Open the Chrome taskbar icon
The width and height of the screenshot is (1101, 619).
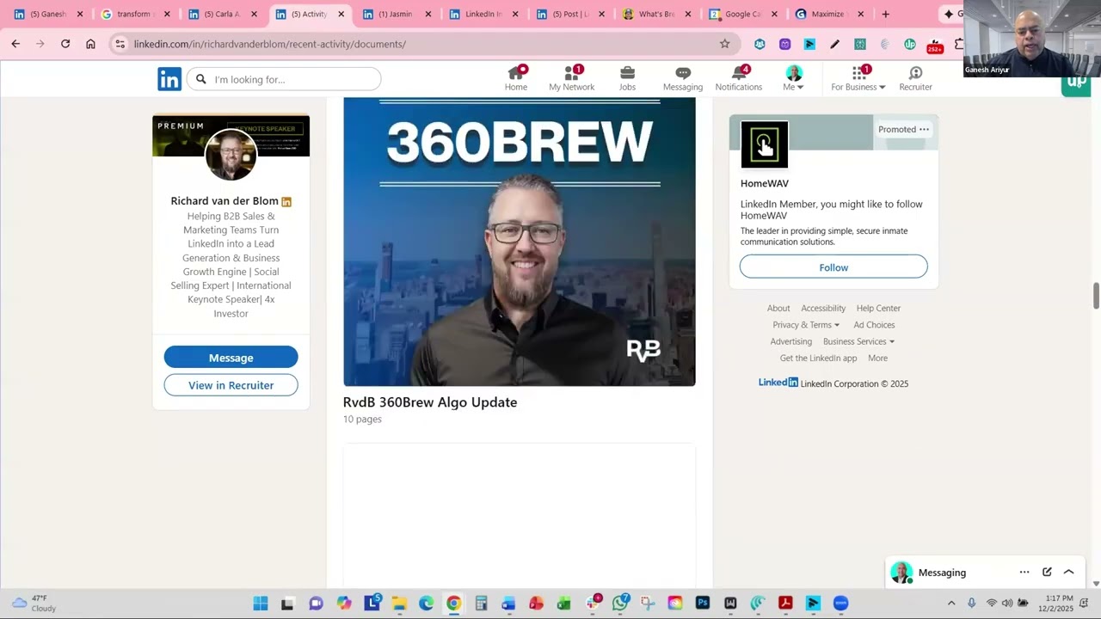[453, 603]
